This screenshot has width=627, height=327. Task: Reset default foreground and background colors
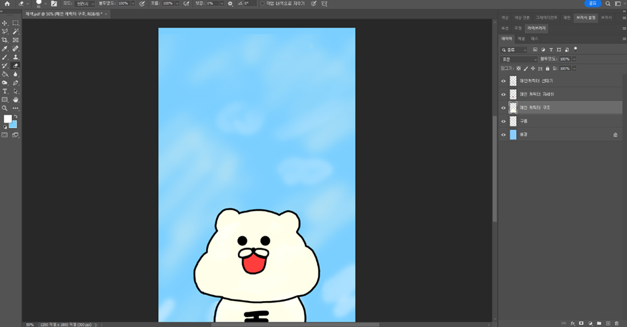pyautogui.click(x=5, y=127)
